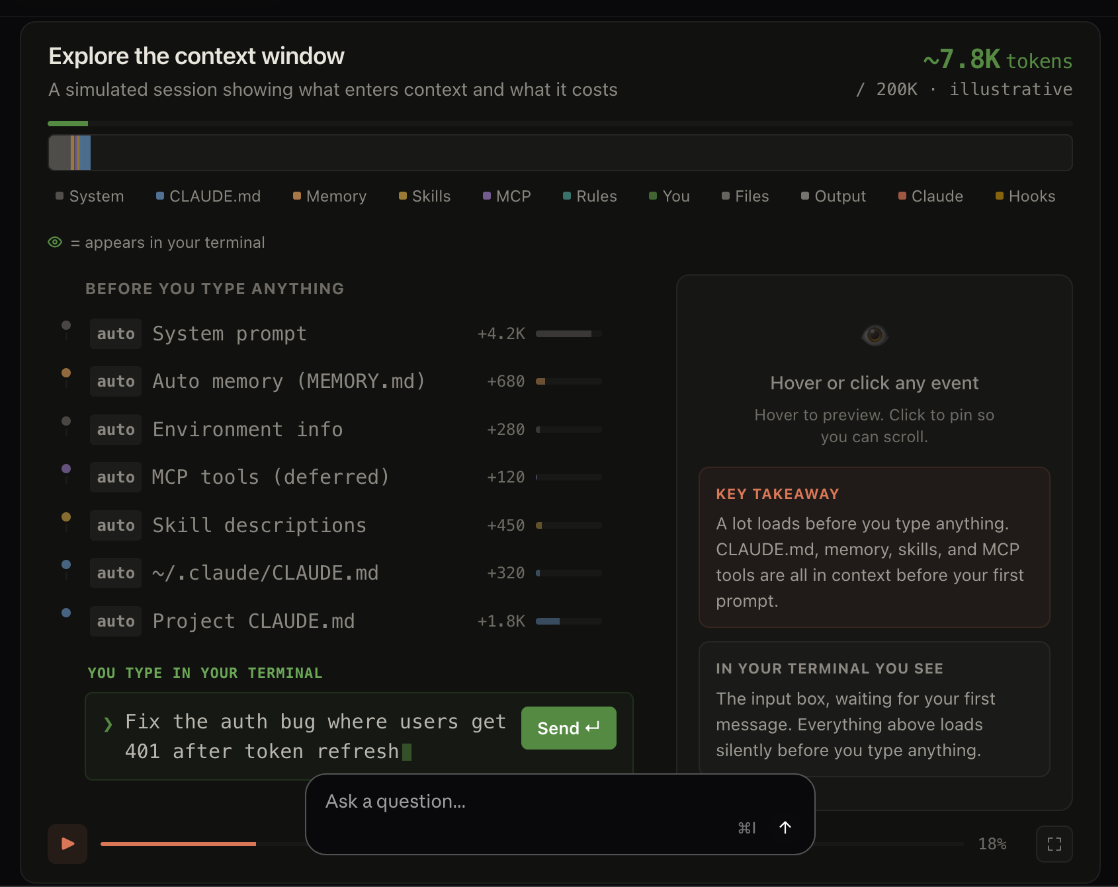Click the Hooks legend item

click(1025, 196)
